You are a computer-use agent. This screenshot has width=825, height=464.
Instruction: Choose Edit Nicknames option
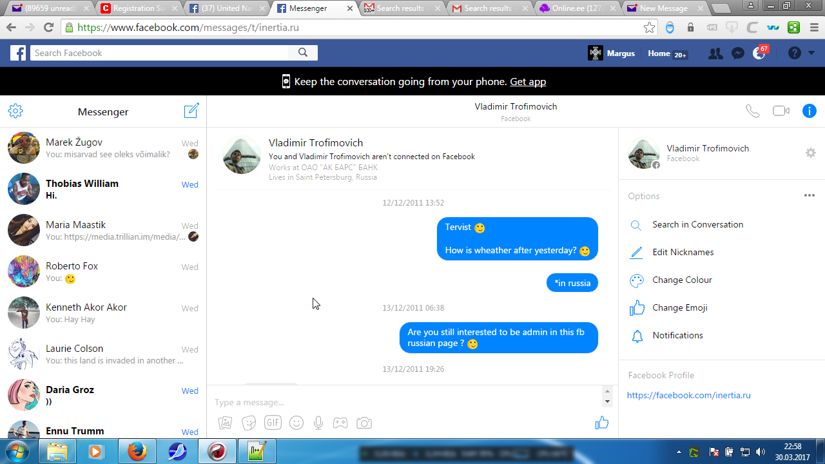683,253
